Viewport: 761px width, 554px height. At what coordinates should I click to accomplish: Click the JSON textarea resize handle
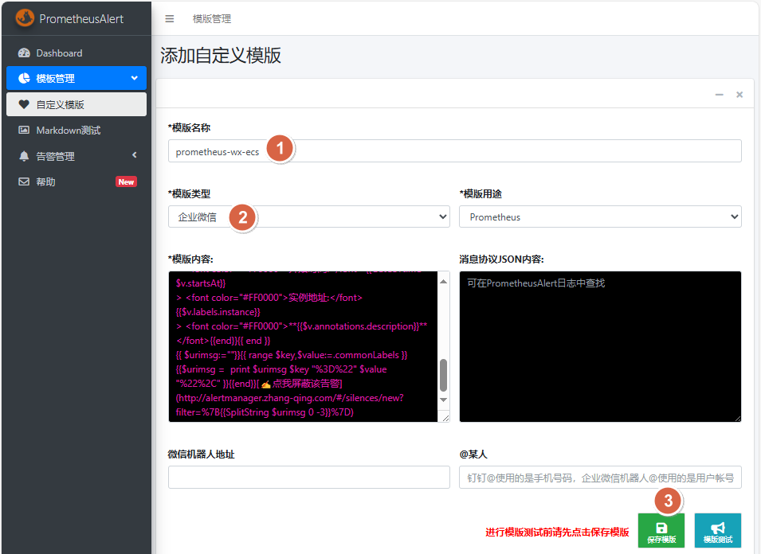click(x=737, y=418)
